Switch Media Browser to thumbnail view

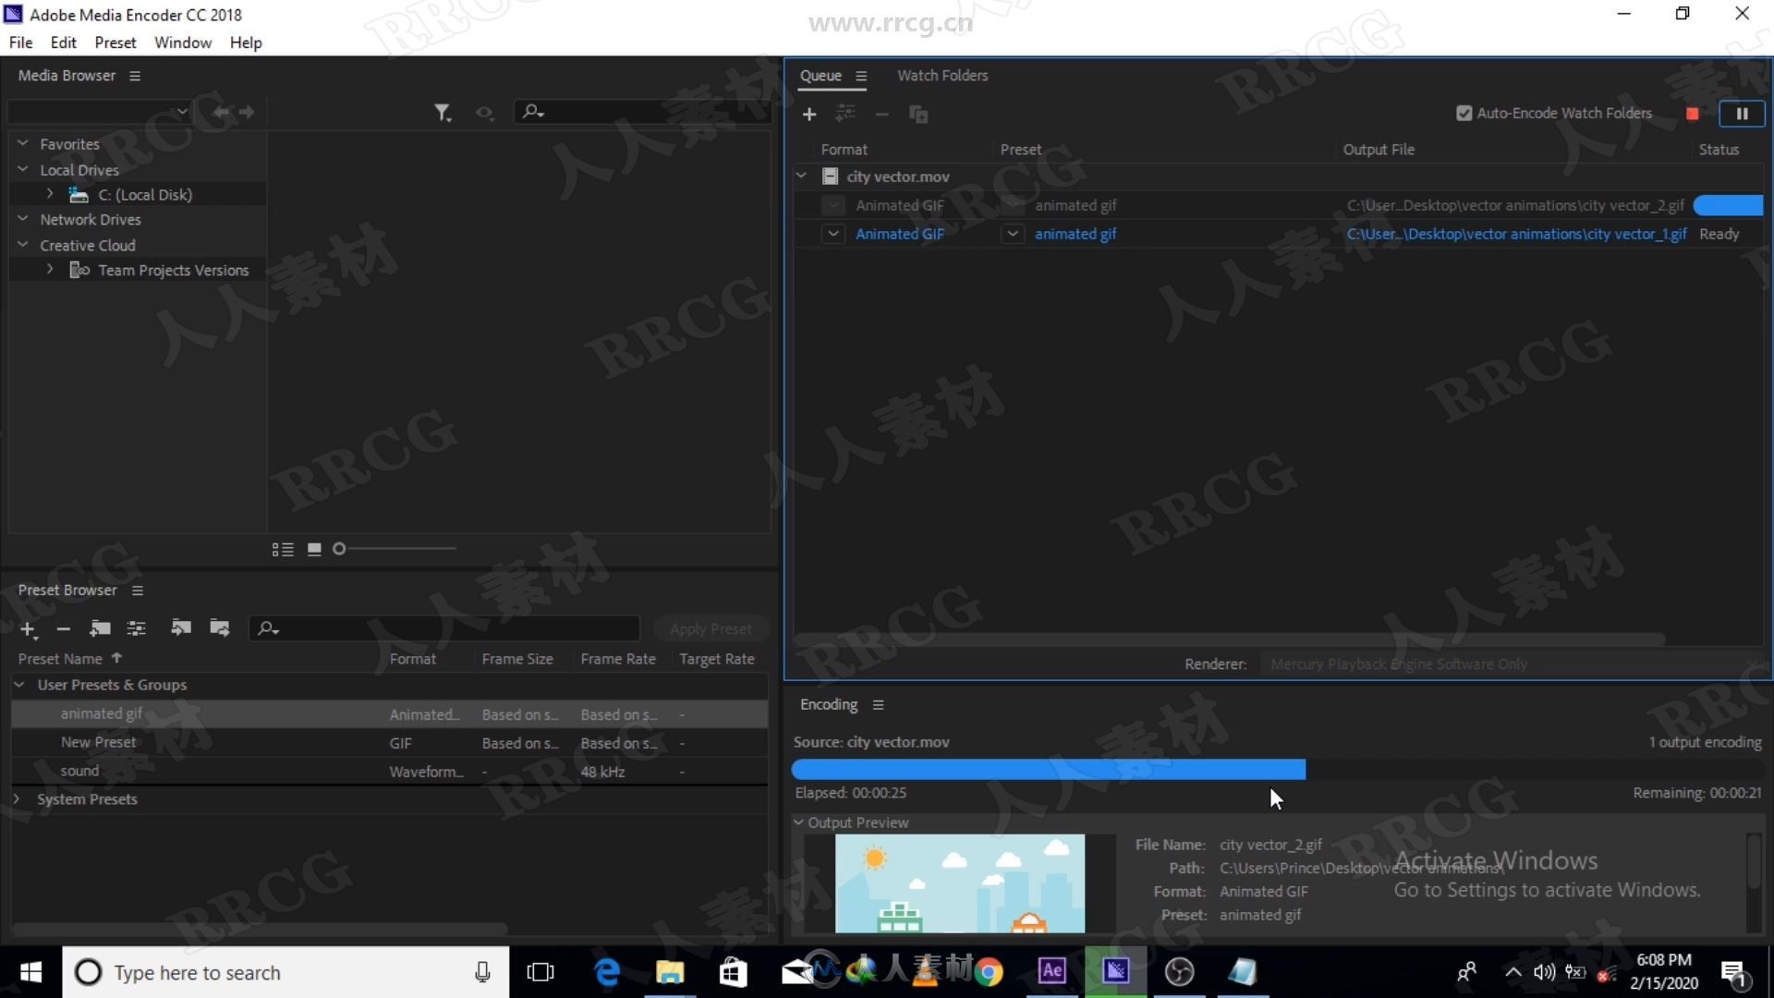click(x=314, y=549)
